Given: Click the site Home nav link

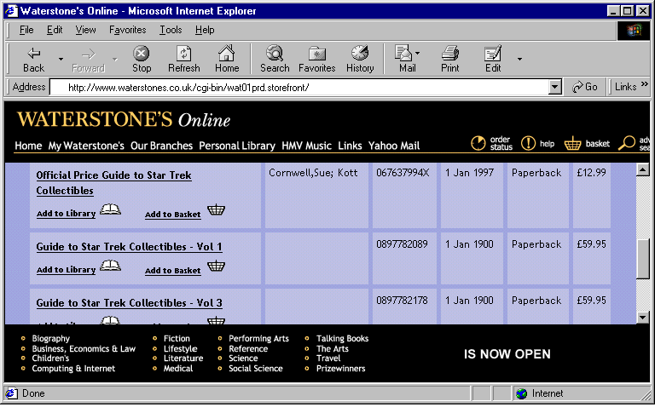Looking at the screenshot, I should click(28, 146).
